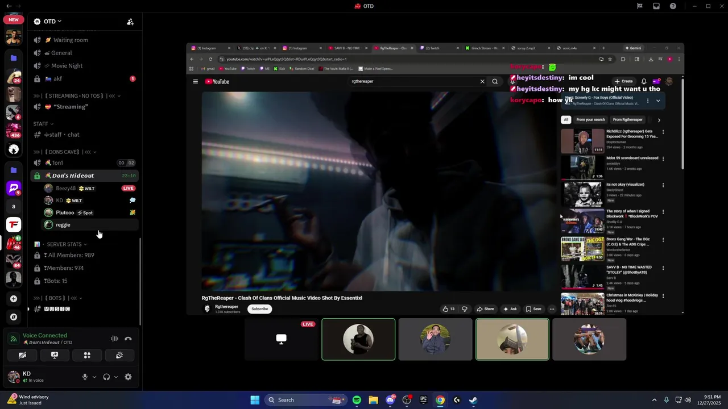Join the Movie Night voice channel
Image resolution: width=728 pixels, height=409 pixels.
[84, 66]
